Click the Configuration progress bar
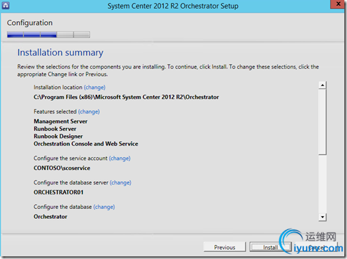 pyautogui.click(x=48, y=35)
